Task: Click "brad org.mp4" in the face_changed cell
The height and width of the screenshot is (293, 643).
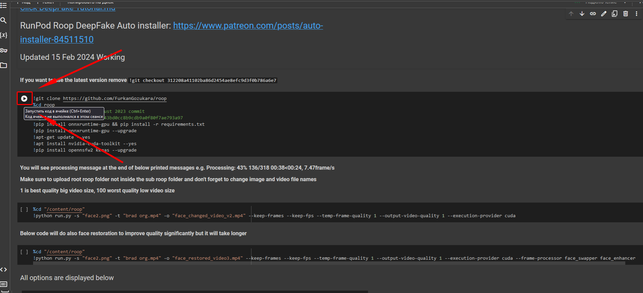Action: pyautogui.click(x=142, y=216)
